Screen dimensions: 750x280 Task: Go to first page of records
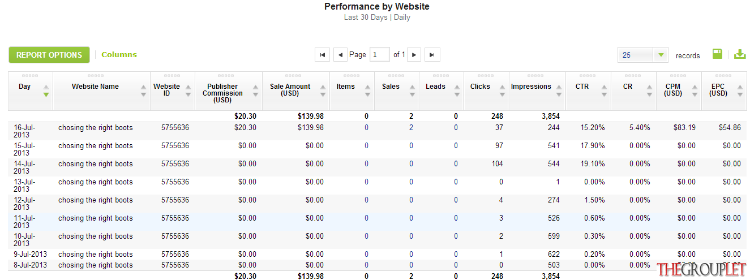tap(322, 55)
